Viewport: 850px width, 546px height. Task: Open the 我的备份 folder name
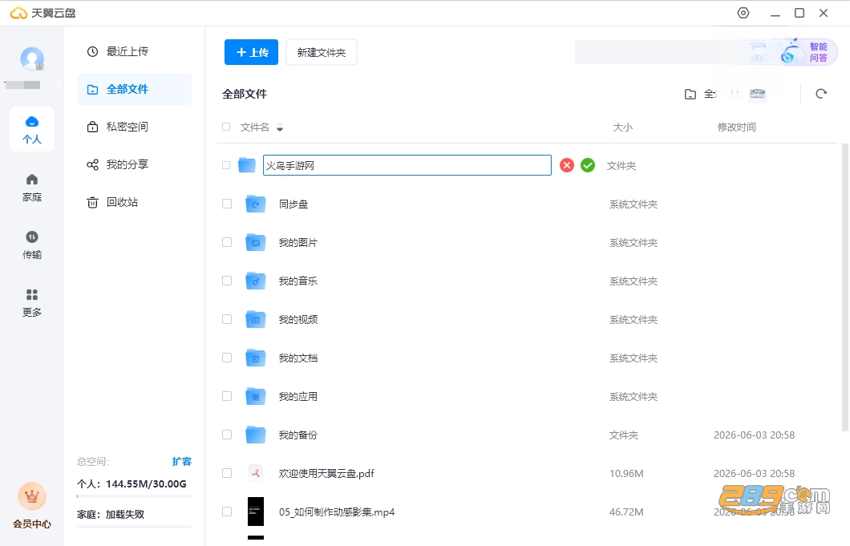(x=298, y=435)
